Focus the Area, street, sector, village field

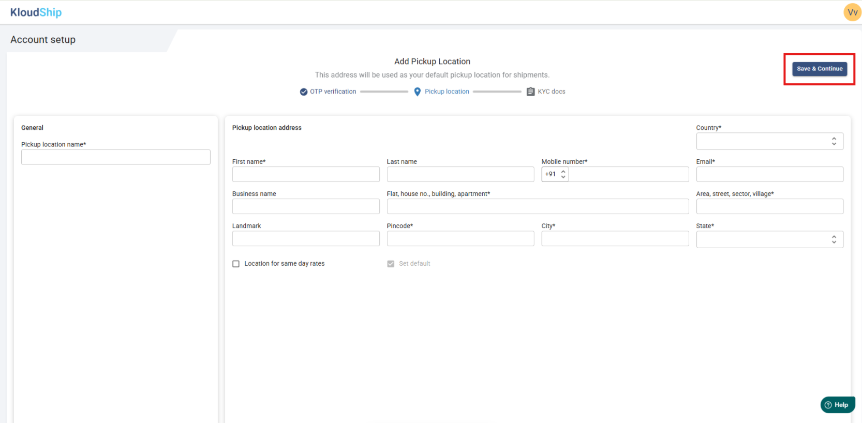769,206
